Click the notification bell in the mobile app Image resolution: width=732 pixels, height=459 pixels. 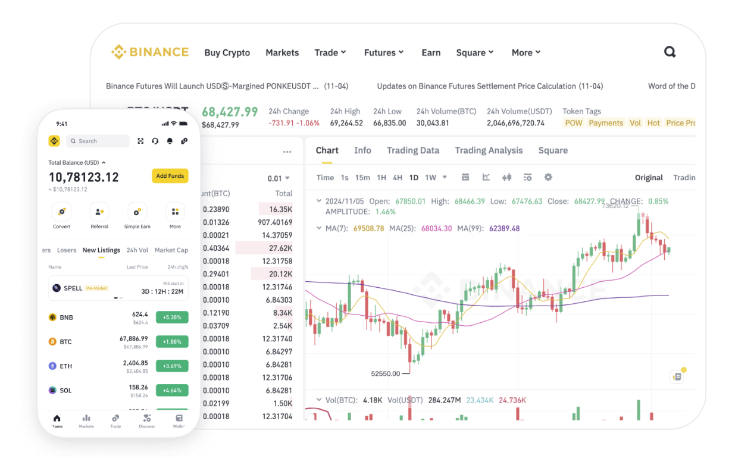[x=170, y=141]
